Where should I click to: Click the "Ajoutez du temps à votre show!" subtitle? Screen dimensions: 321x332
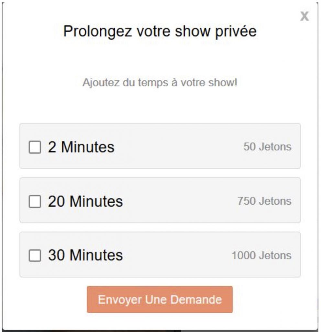point(160,83)
